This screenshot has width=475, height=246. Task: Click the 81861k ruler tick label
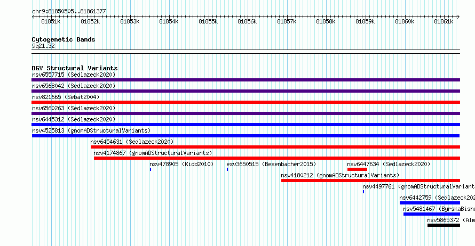pyautogui.click(x=444, y=21)
